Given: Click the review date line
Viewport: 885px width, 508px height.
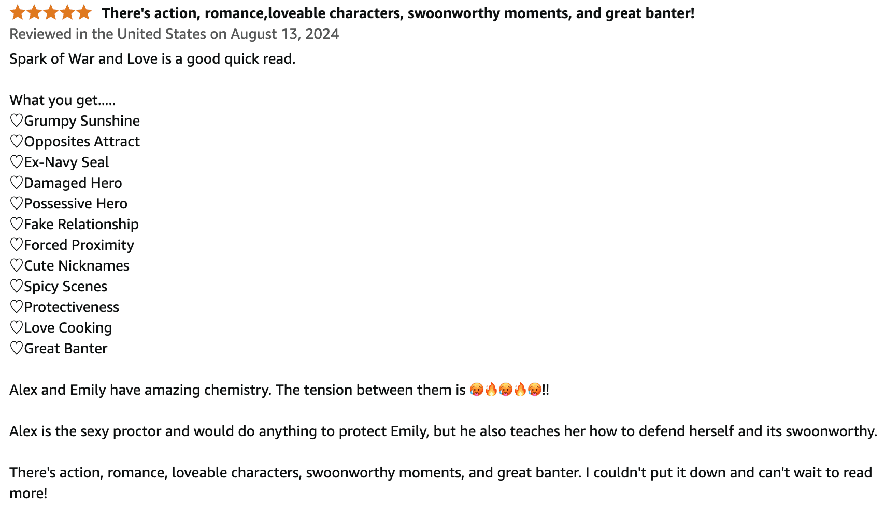Looking at the screenshot, I should pyautogui.click(x=174, y=34).
